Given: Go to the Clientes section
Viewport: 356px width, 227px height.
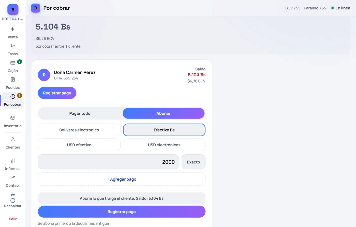Looking at the screenshot, I should 13,143.
